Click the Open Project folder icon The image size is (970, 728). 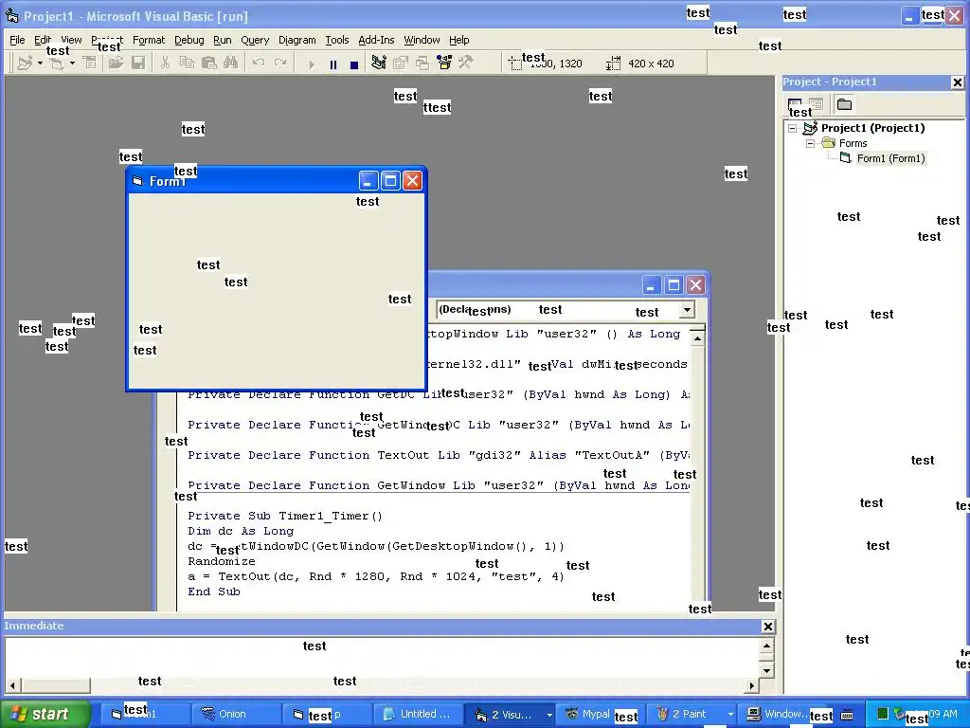tap(116, 63)
